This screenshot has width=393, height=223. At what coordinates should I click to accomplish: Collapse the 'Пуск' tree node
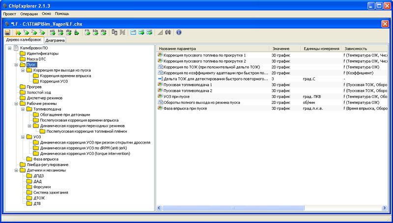coord(16,64)
